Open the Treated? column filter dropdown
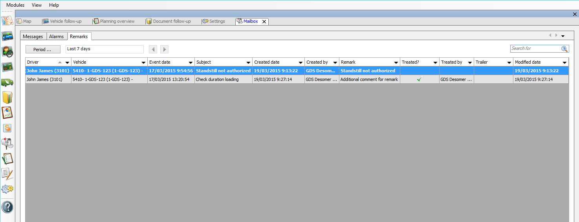 pos(435,62)
